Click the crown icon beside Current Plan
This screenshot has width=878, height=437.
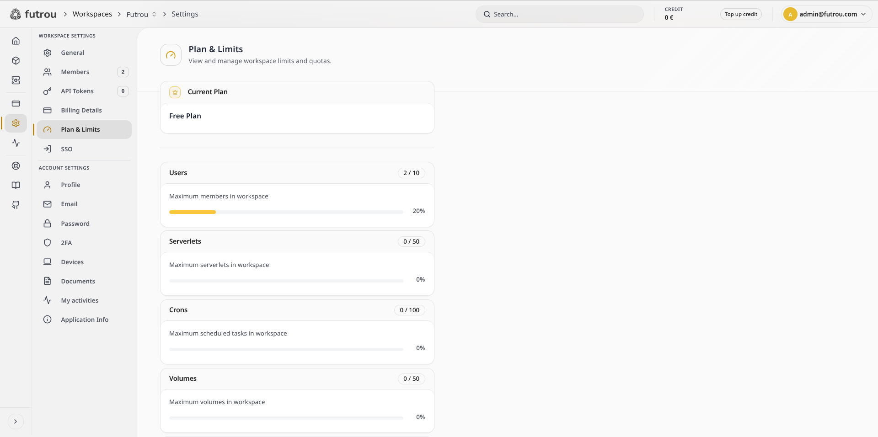[175, 92]
